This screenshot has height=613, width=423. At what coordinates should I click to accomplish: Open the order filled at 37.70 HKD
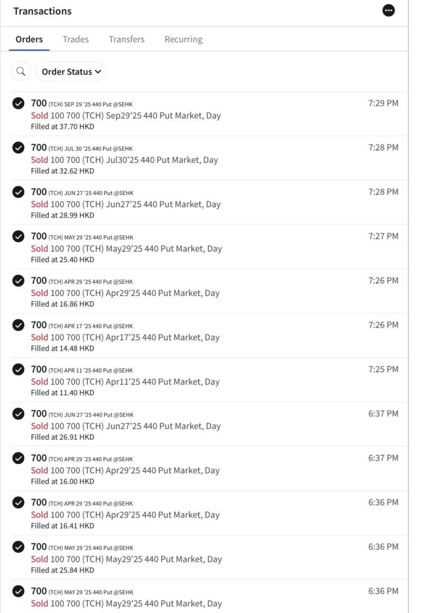(204, 114)
